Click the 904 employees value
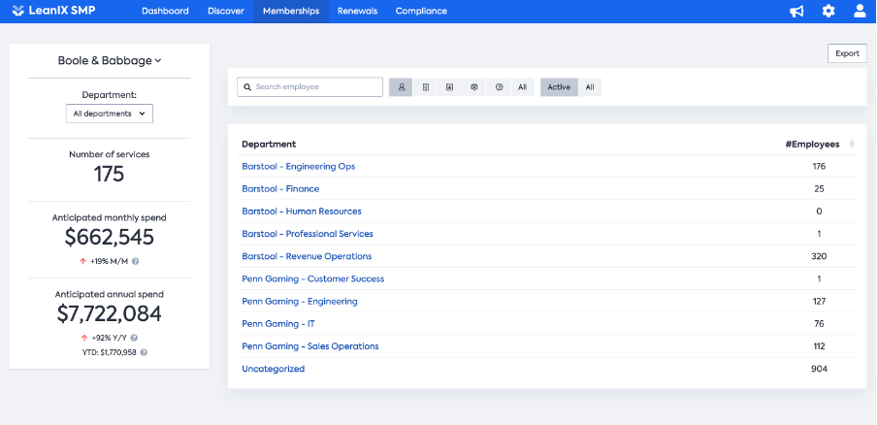The width and height of the screenshot is (877, 425). 819,369
